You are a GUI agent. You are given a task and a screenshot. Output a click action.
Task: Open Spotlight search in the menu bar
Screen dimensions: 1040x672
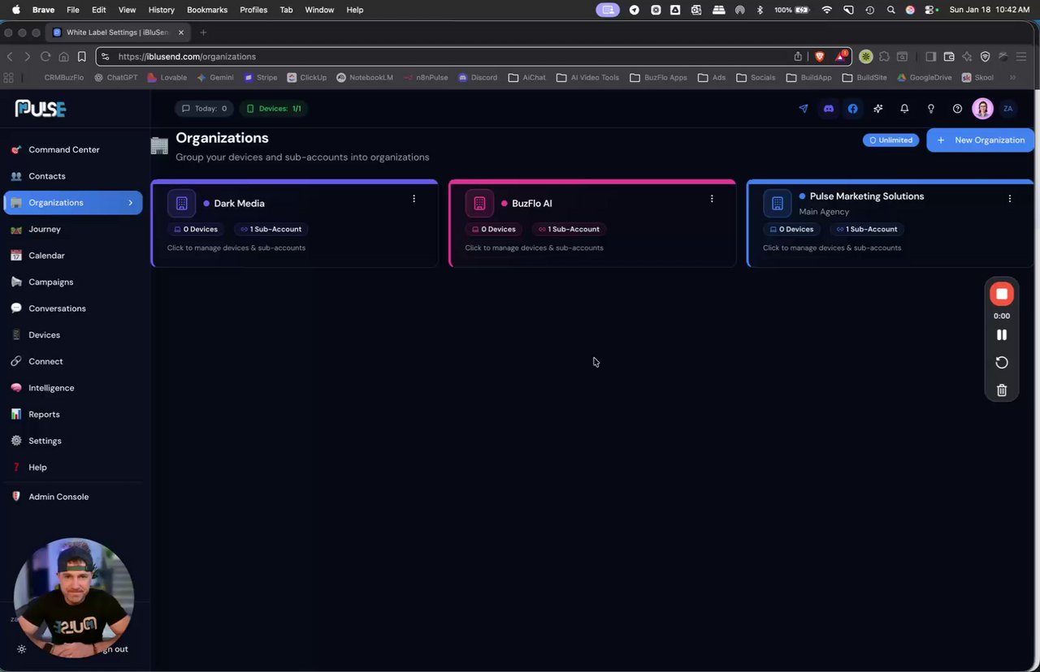pos(891,10)
